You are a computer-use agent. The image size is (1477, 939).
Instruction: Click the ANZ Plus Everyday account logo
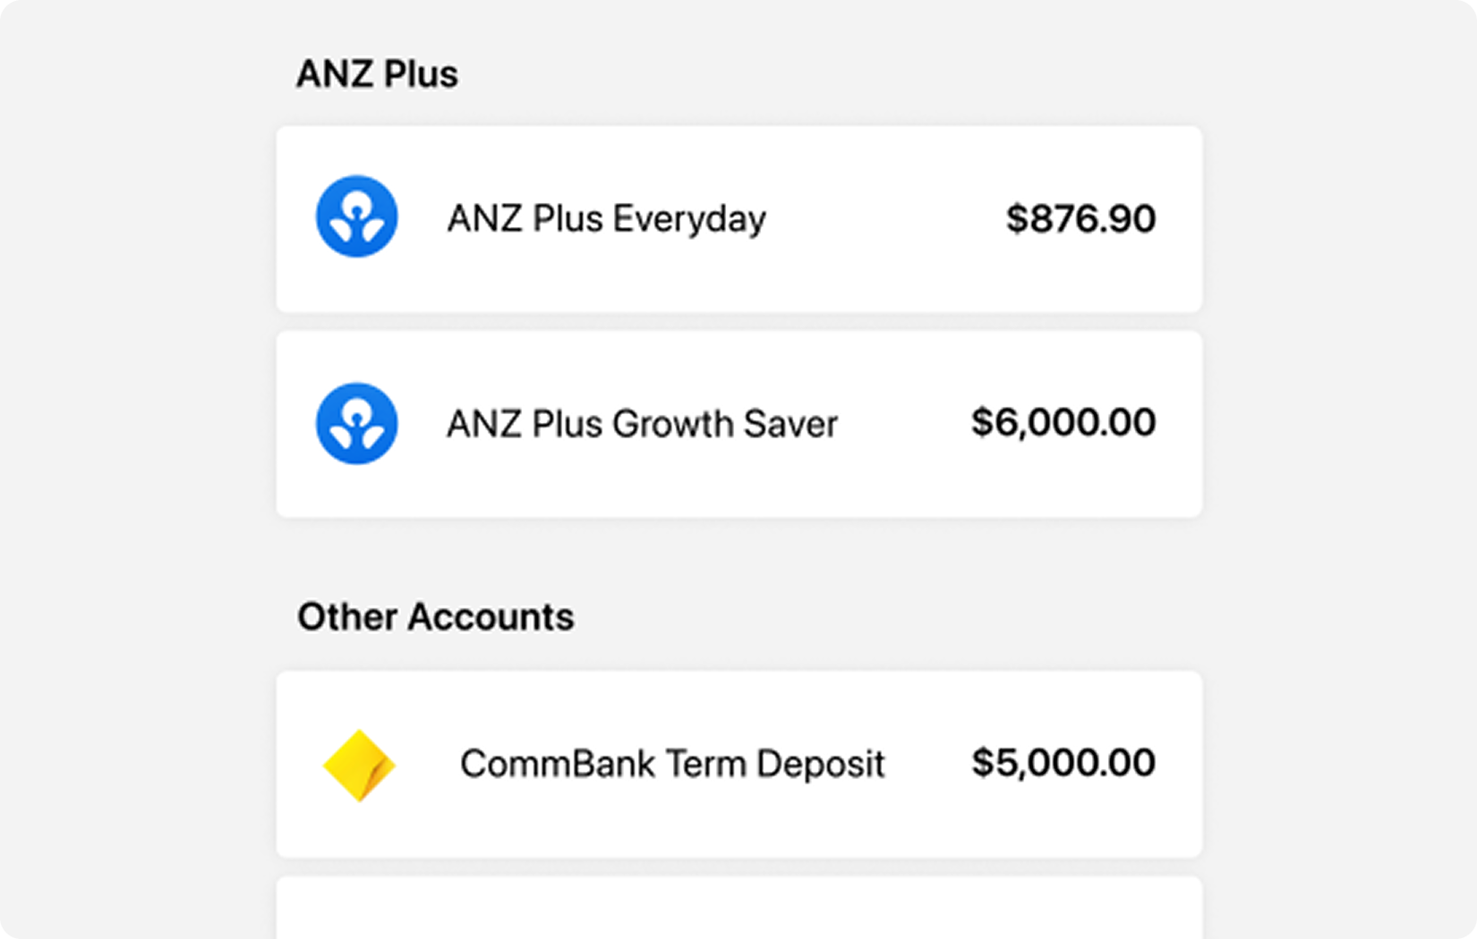click(x=356, y=216)
